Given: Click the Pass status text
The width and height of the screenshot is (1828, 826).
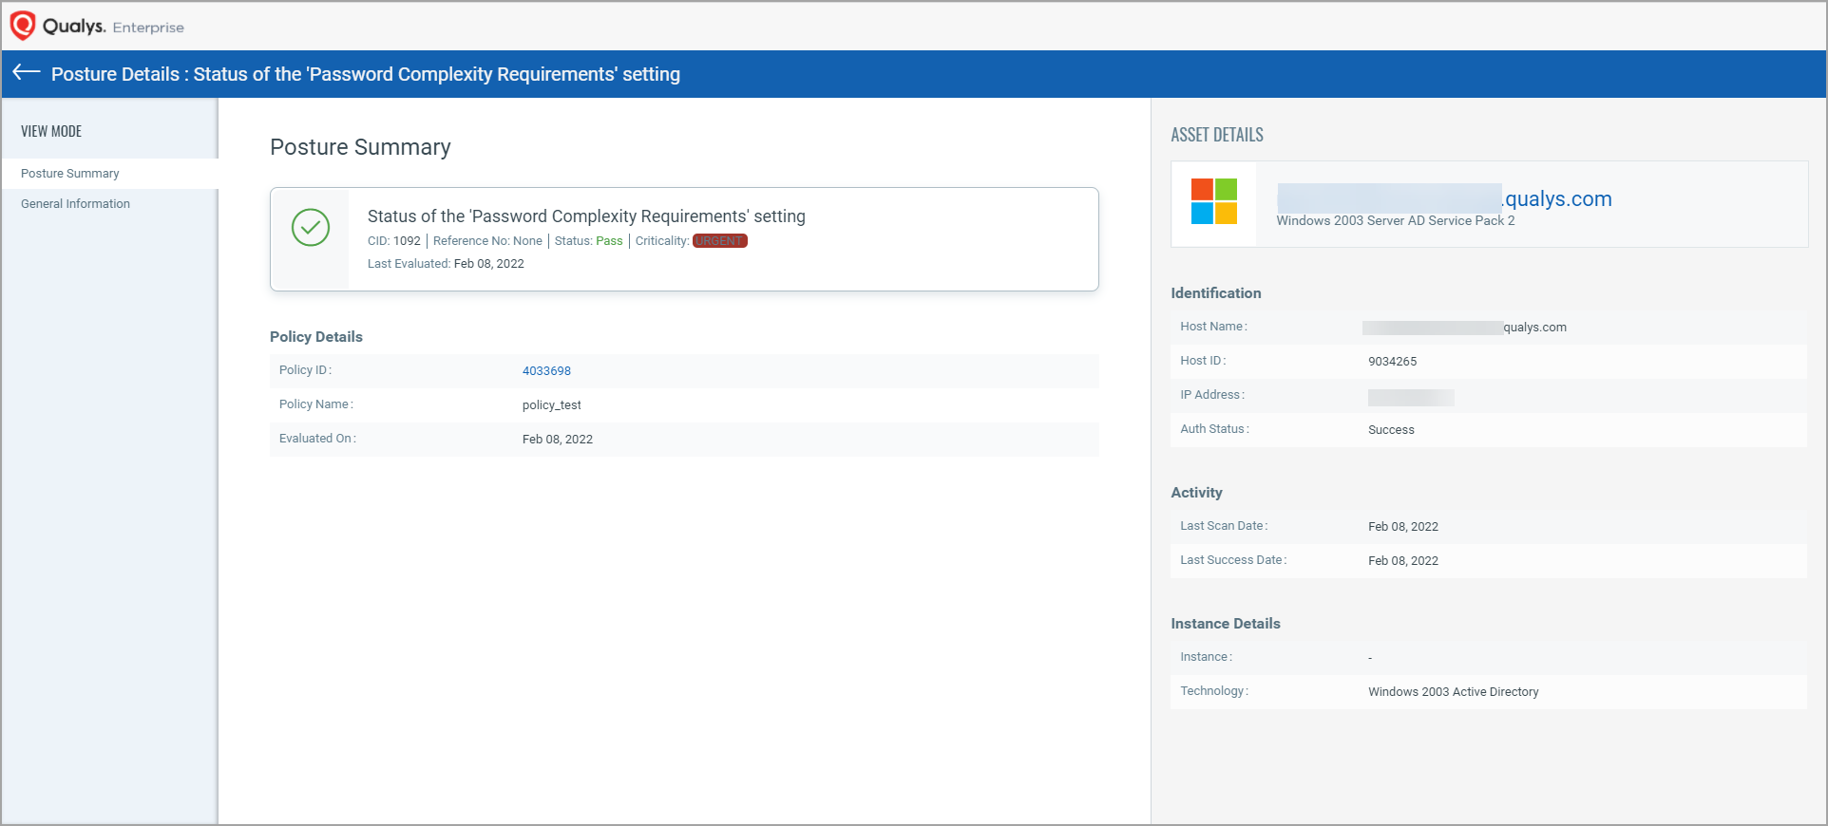Looking at the screenshot, I should tap(609, 241).
